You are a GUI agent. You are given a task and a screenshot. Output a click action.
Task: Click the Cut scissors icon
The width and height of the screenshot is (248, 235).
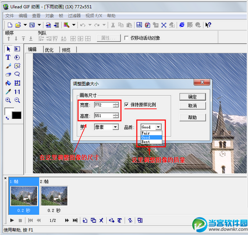point(113,25)
